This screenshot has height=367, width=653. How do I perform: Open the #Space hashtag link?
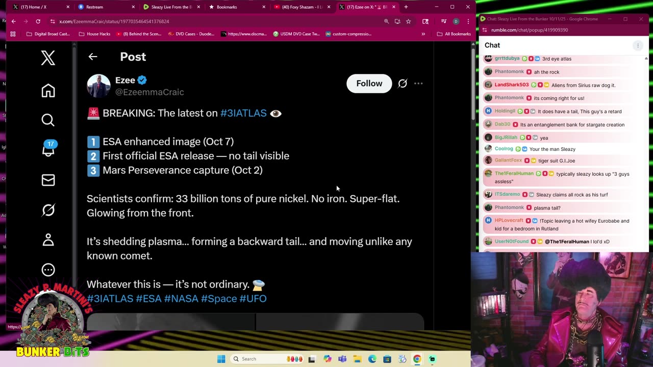coord(219,299)
